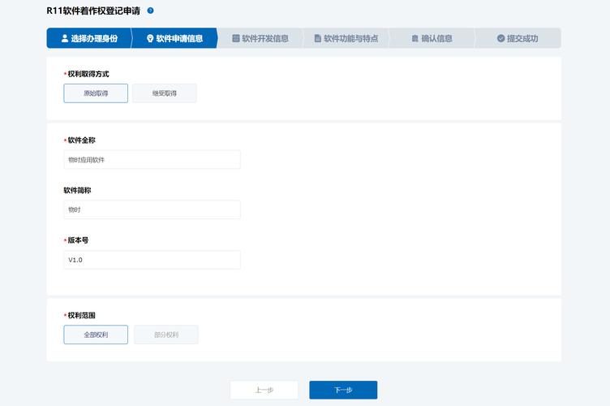The image size is (610, 406).
Task: Choose the 继受取得 option
Action: 164,93
